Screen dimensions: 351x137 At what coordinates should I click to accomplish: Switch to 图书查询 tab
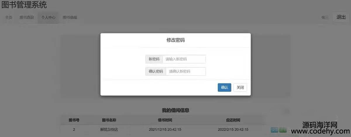[x=27, y=18]
